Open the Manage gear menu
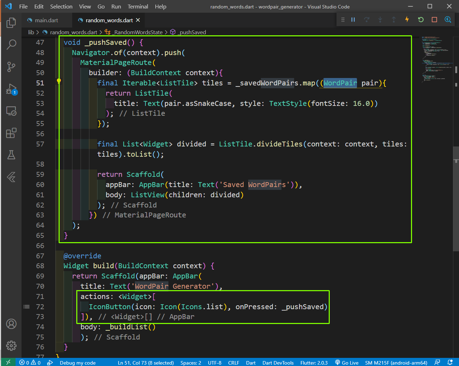Image resolution: width=459 pixels, height=366 pixels. click(x=11, y=346)
